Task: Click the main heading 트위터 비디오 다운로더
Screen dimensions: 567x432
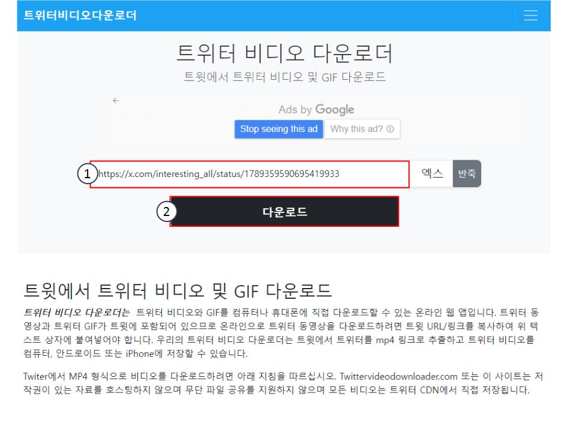Action: tap(283, 53)
